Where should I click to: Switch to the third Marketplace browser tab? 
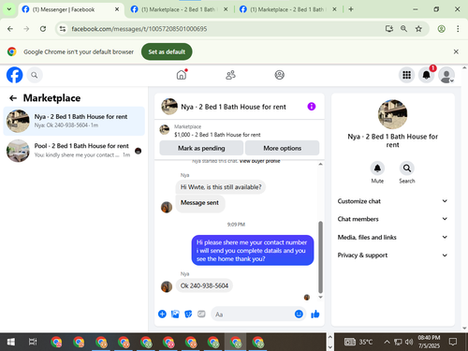pos(288,9)
